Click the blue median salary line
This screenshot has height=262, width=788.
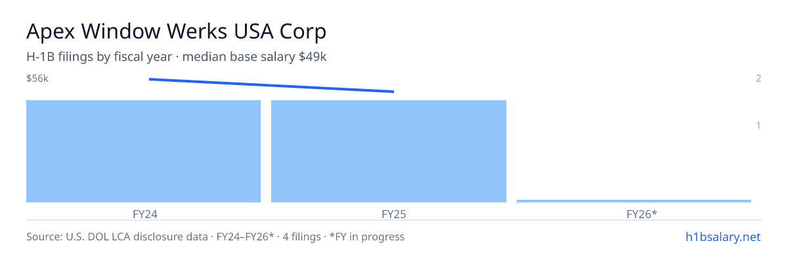tap(271, 85)
